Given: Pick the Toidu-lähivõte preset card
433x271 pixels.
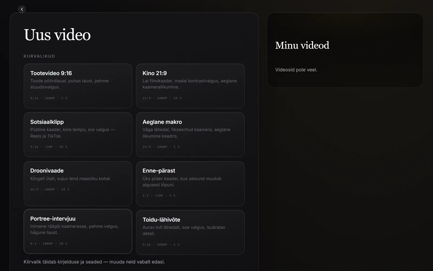Looking at the screenshot, I should click(x=190, y=233).
